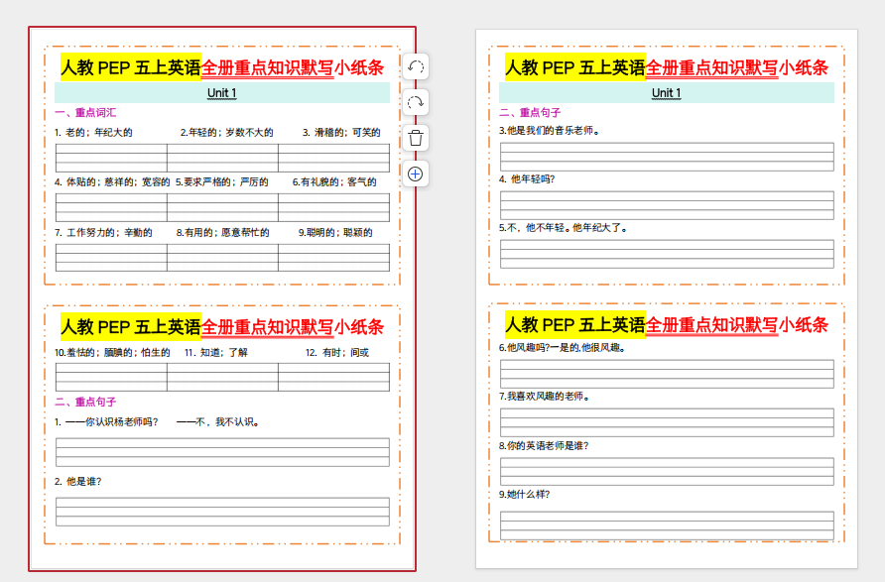The height and width of the screenshot is (582, 885).
Task: Click the '二、重点句子' heading on the first page
Action: click(85, 402)
